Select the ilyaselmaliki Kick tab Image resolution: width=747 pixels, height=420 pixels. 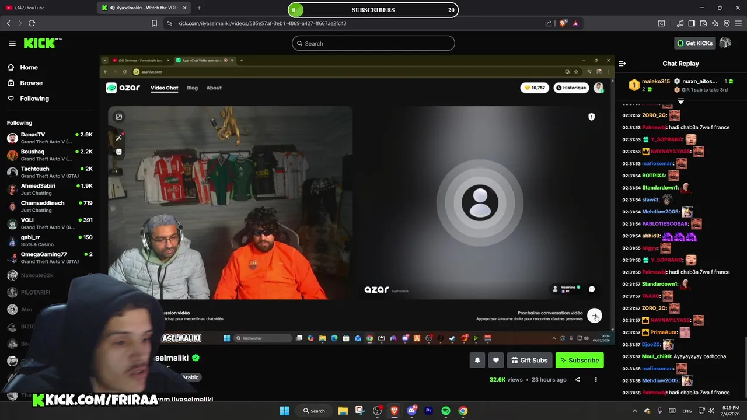tap(144, 8)
